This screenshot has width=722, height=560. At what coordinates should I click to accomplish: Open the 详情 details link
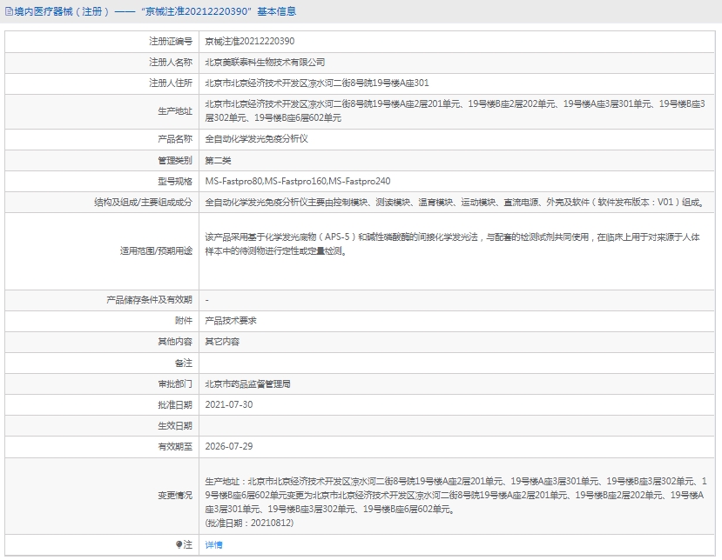coord(213,544)
